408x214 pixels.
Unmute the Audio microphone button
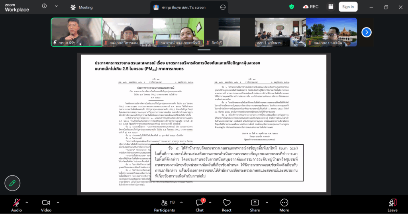(x=16, y=203)
